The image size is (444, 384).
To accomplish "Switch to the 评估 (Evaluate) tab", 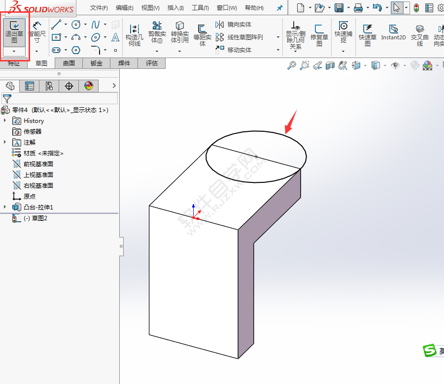I will click(x=151, y=63).
